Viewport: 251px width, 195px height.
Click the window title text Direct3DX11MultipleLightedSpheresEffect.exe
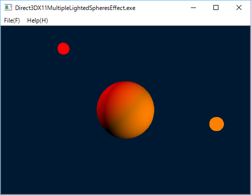pos(75,8)
